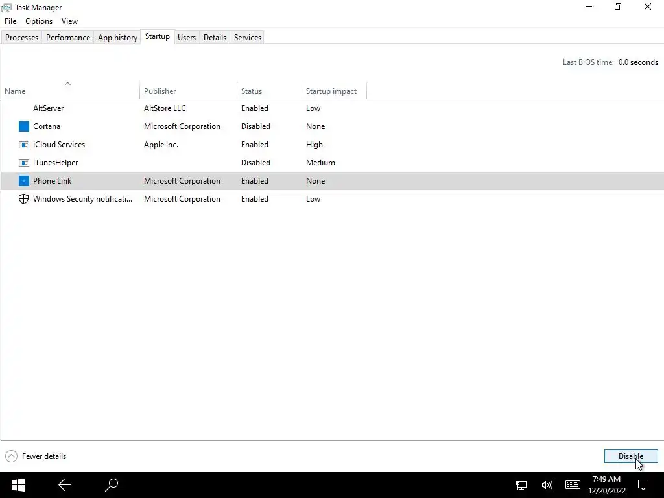Image resolution: width=664 pixels, height=498 pixels.
Task: Sort by the Startup impact column header
Action: pos(334,91)
